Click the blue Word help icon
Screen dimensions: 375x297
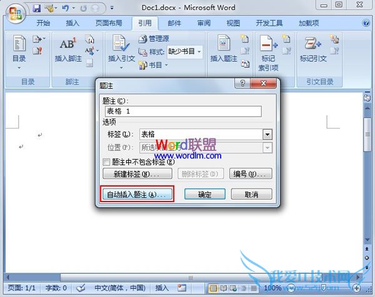click(366, 23)
